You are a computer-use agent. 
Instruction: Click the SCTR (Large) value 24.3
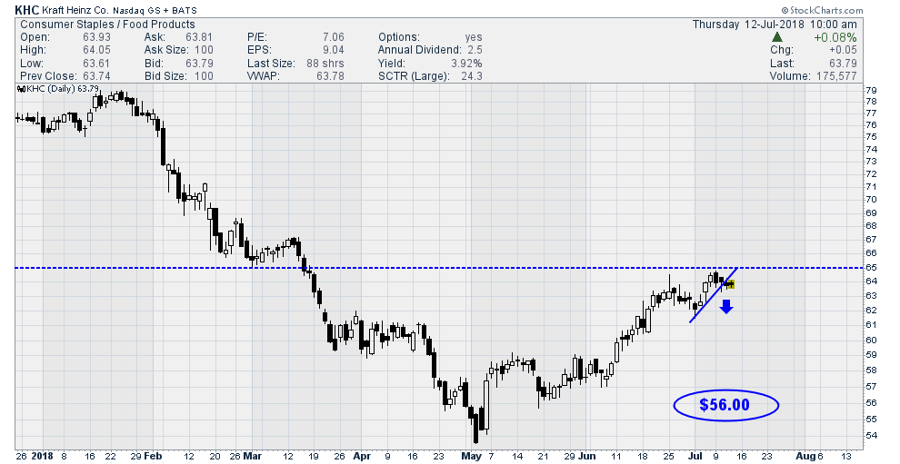472,75
